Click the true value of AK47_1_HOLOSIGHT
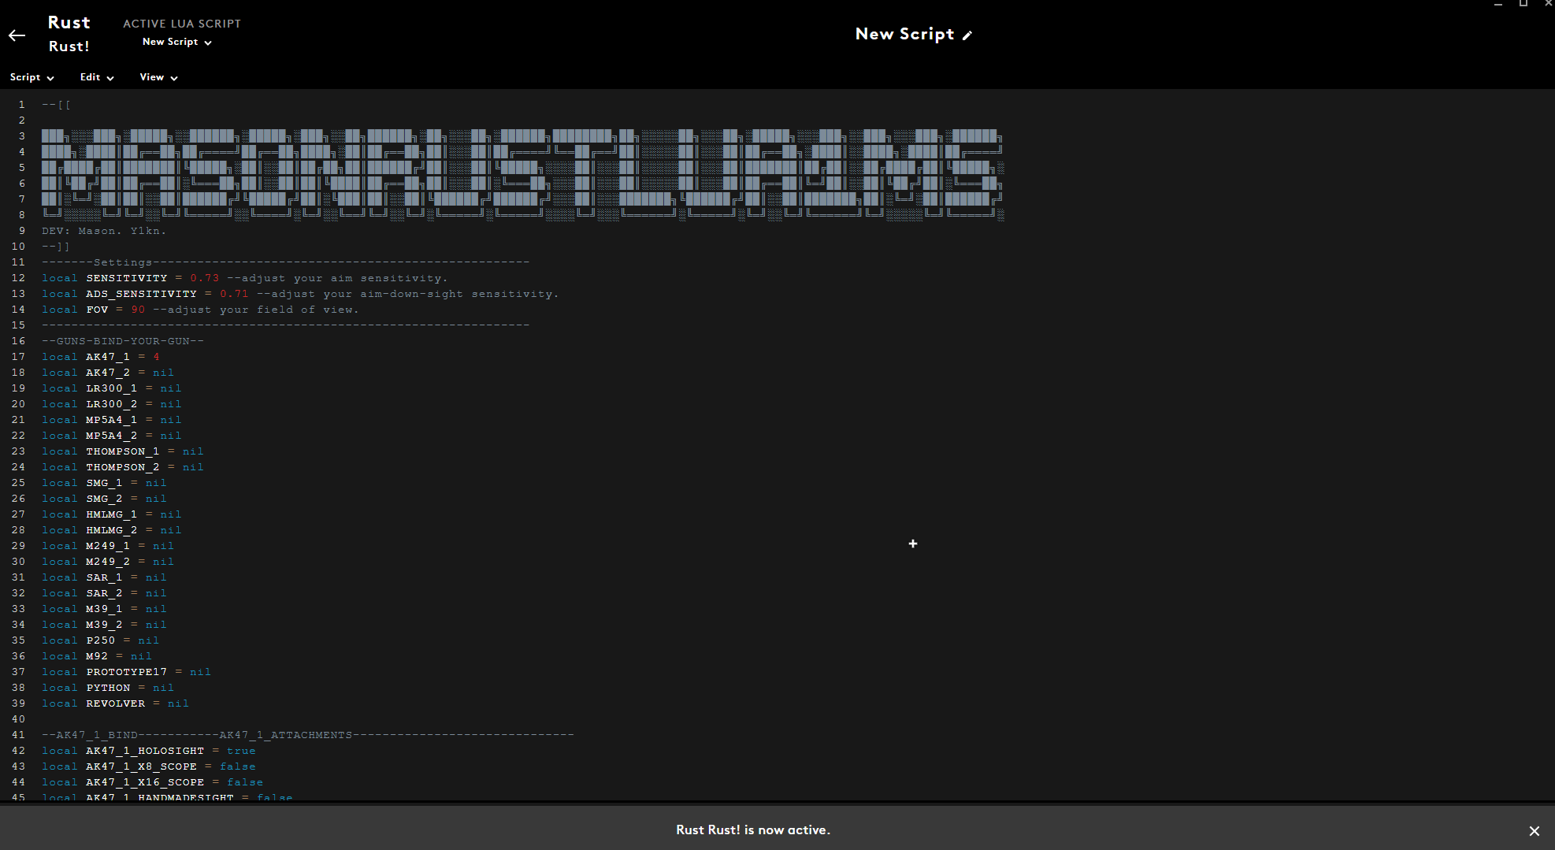The width and height of the screenshot is (1555, 850). [x=241, y=750]
